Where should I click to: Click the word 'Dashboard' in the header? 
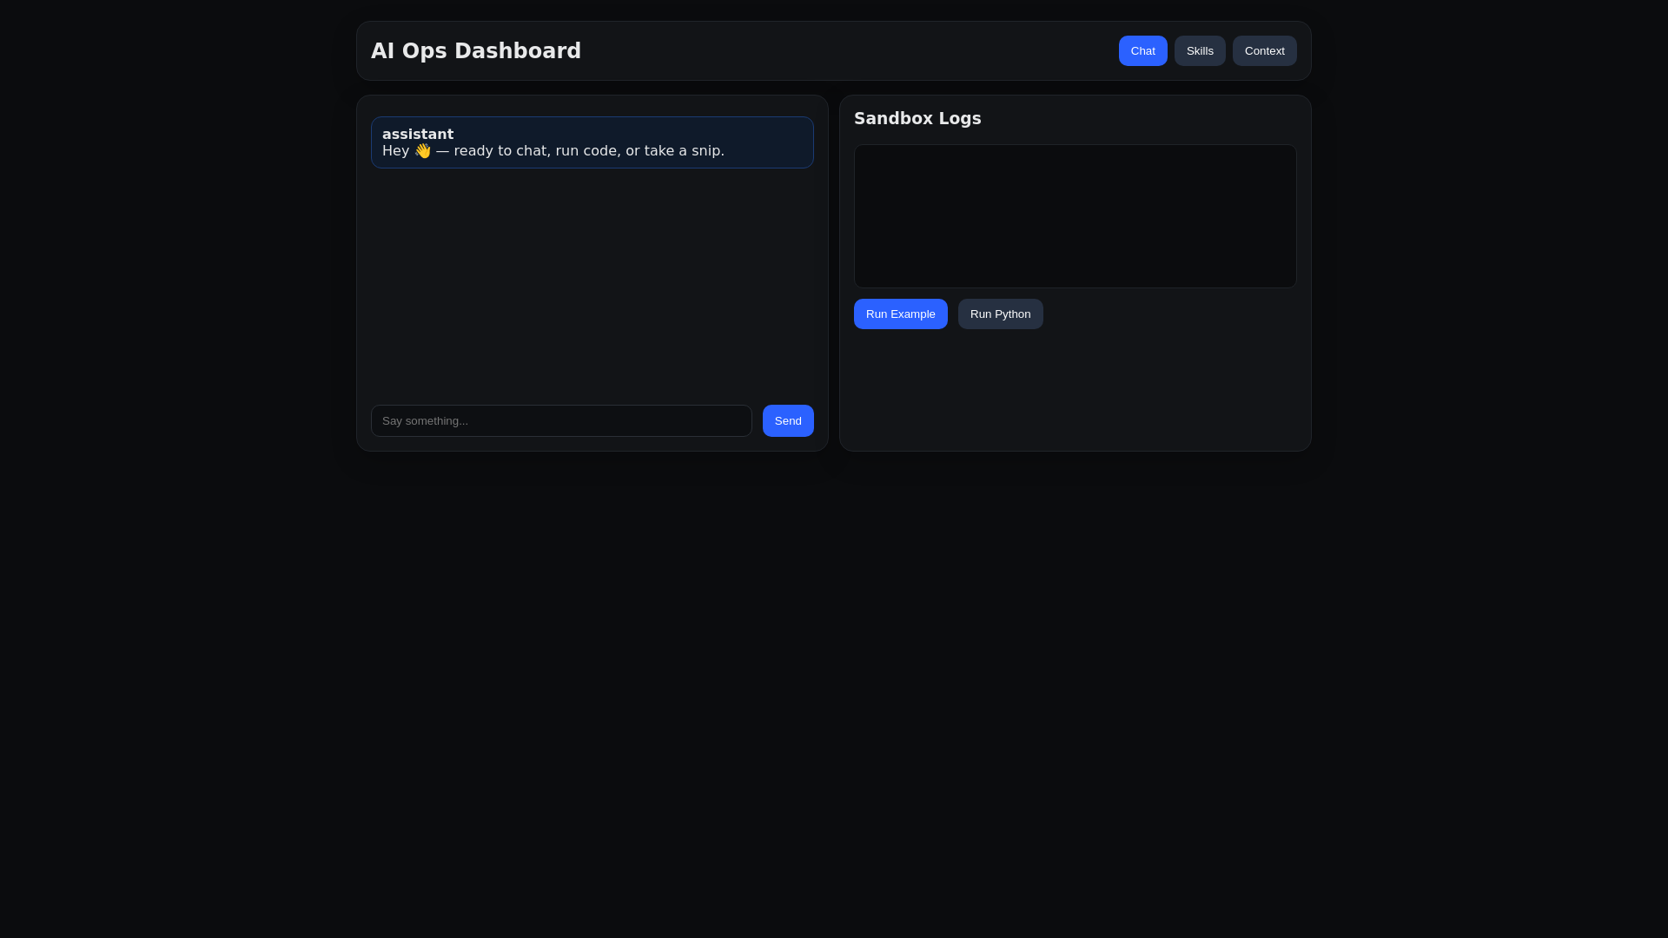518,51
